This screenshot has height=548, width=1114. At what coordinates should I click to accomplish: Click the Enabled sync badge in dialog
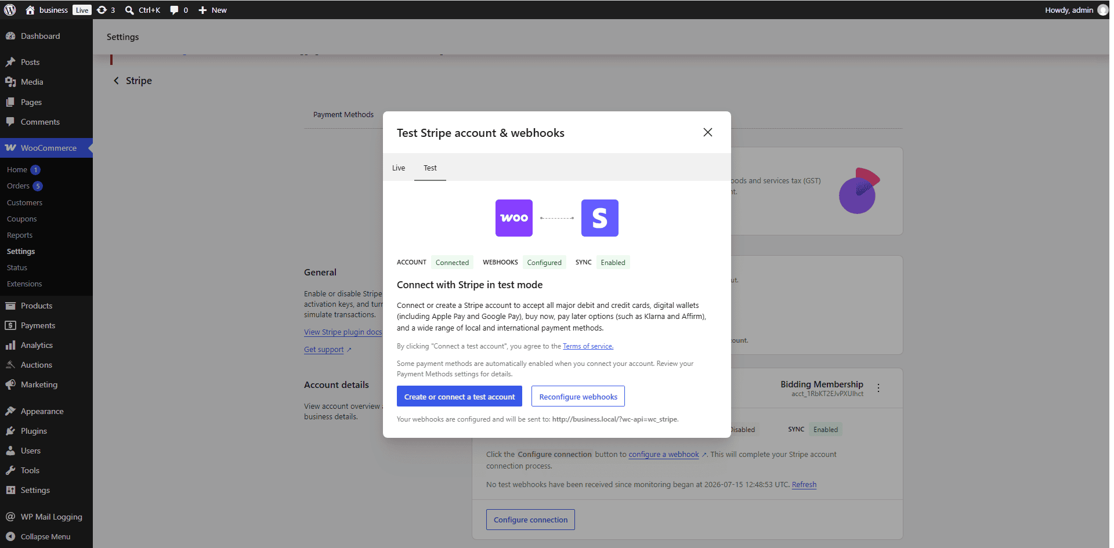(613, 262)
